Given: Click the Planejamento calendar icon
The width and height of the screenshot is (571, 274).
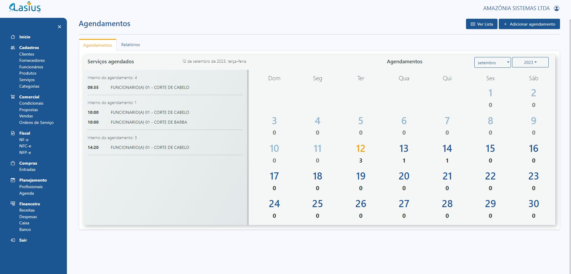Looking at the screenshot, I should click(13, 180).
